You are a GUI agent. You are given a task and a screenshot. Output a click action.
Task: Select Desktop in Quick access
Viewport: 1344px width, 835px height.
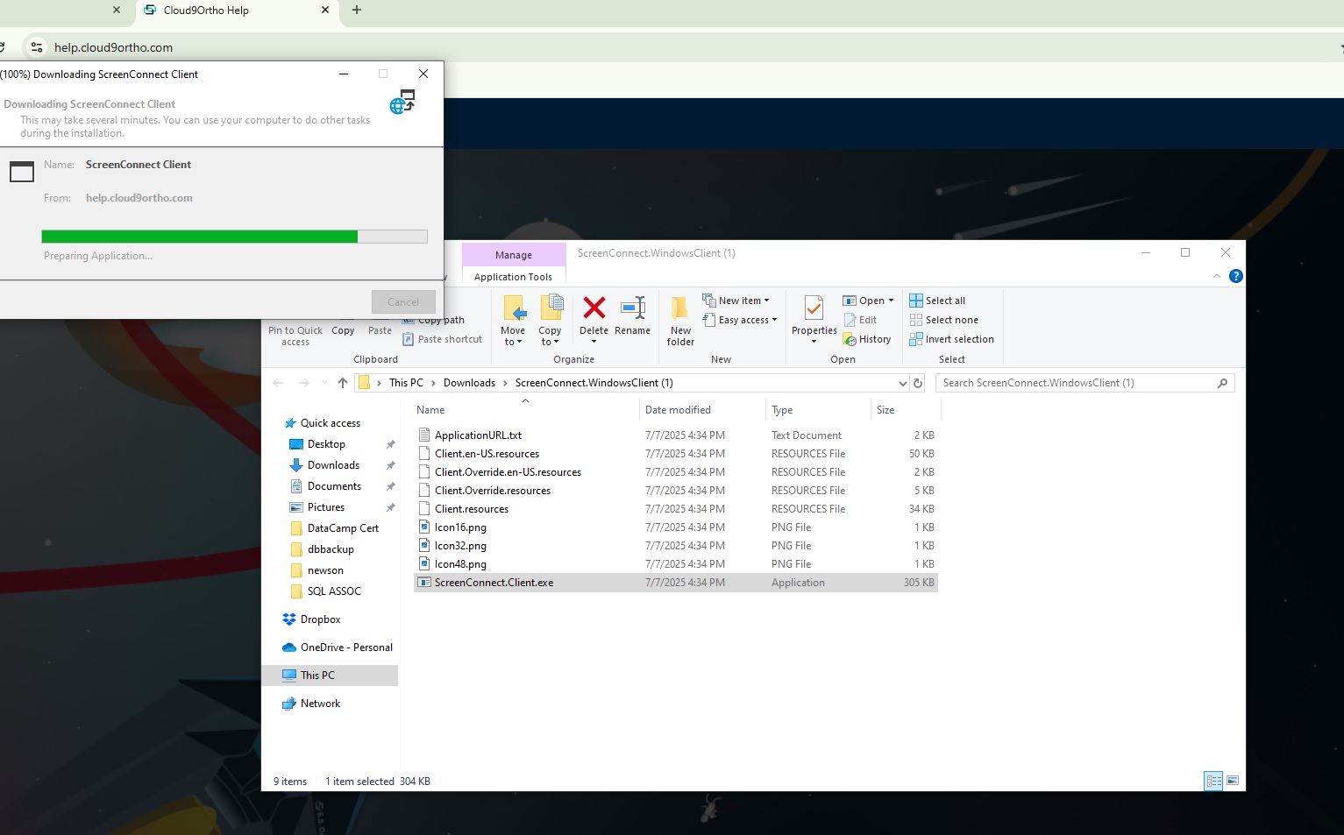tap(326, 444)
